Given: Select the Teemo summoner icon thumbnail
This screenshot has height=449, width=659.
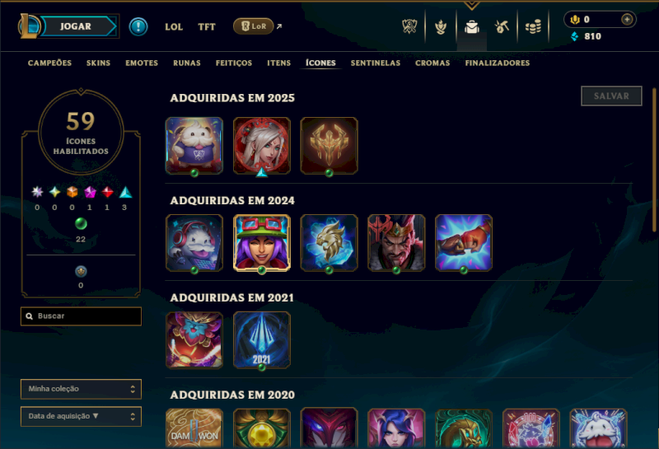Looking at the screenshot, I should (x=261, y=243).
